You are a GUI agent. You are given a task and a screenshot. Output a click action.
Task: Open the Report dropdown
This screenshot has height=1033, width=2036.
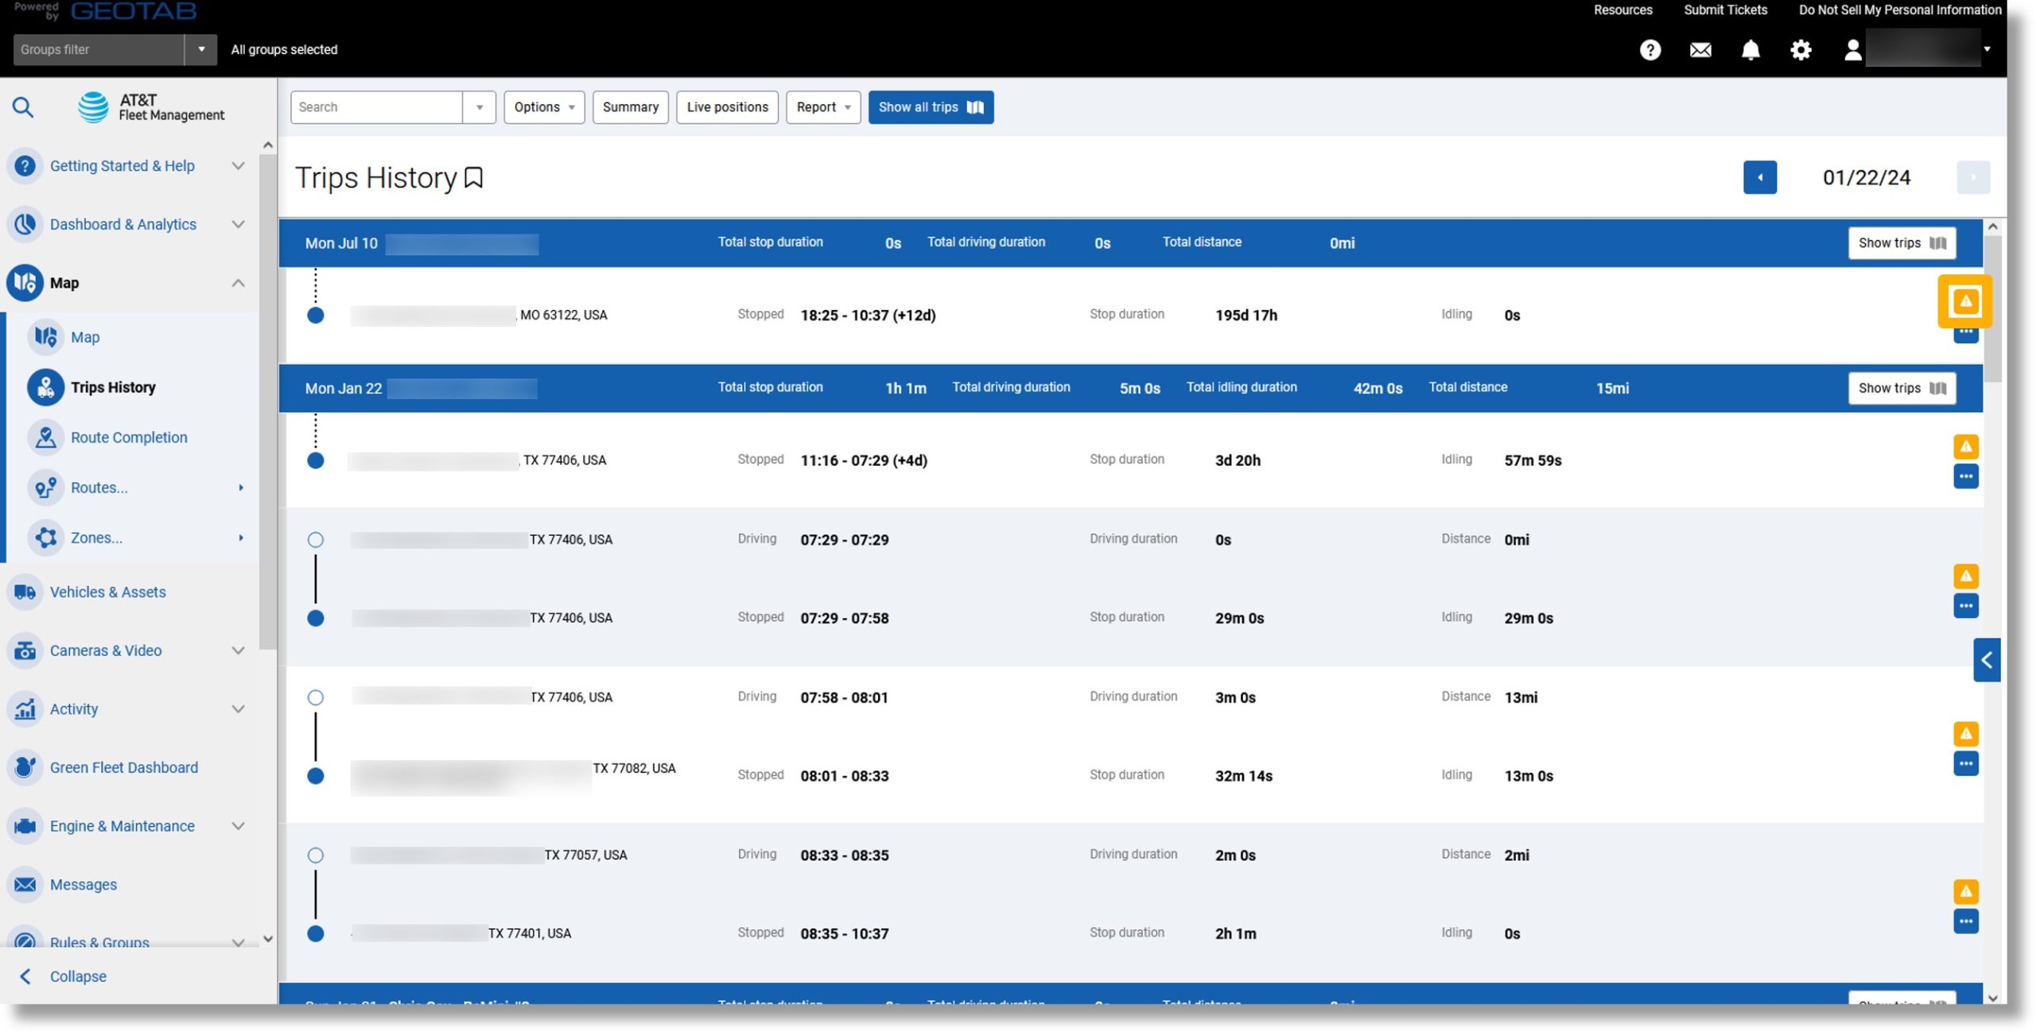(823, 107)
